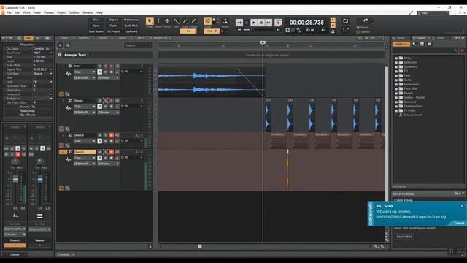Arm recording with the Record button
Image resolution: width=467 pixels, height=263 pixels.
point(278,23)
